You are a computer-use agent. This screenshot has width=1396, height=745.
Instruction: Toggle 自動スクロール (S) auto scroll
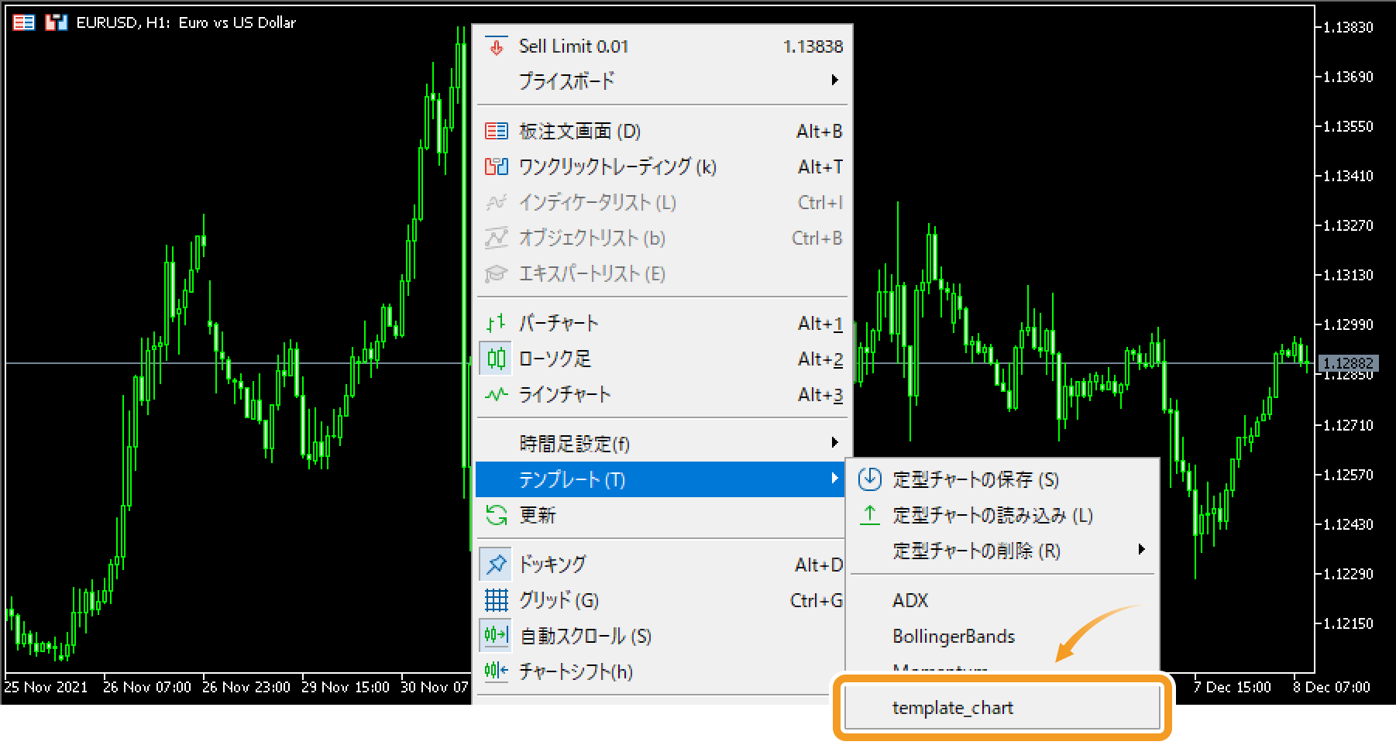point(661,636)
